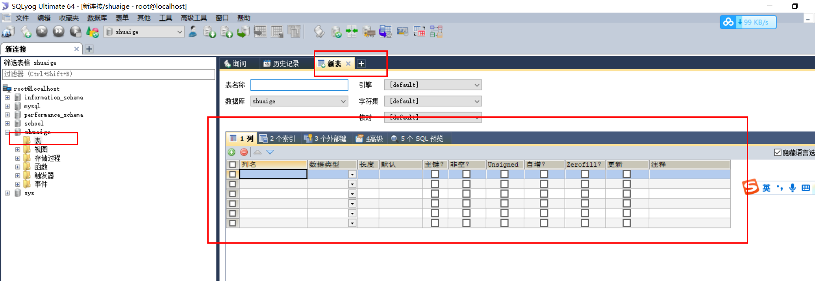Click the grey-arrow table grid toolbar icon
Viewport: 815px width, 281px height.
pyautogui.click(x=260, y=31)
